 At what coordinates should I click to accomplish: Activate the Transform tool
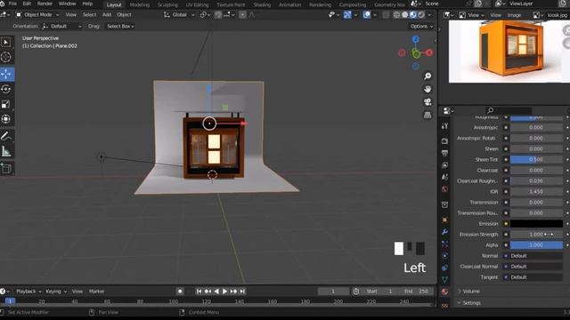tap(6, 119)
